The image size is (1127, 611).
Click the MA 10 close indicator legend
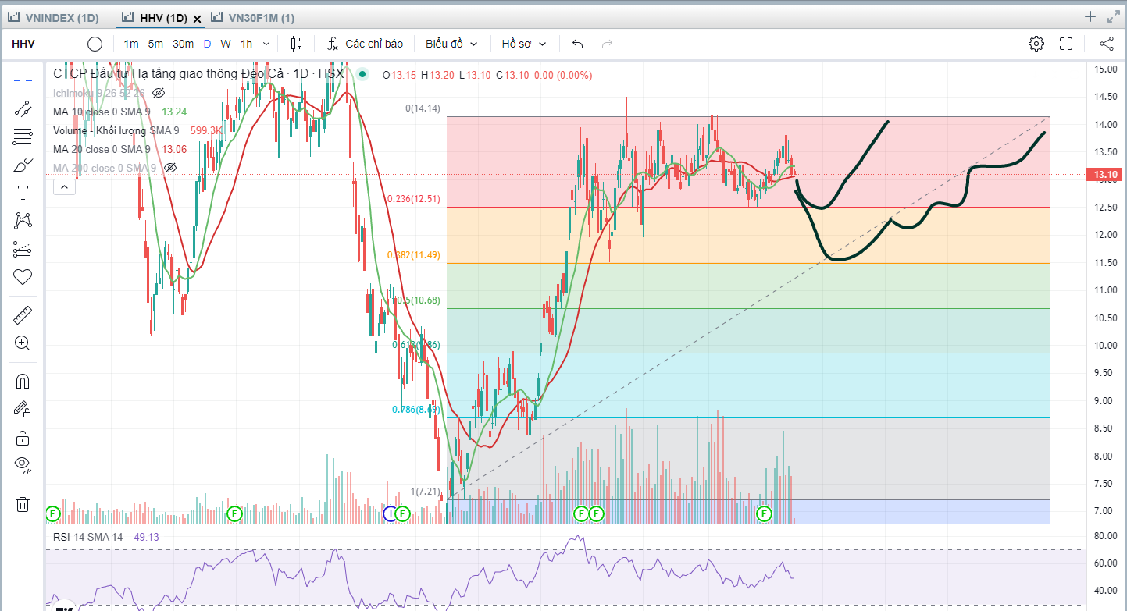(x=102, y=112)
